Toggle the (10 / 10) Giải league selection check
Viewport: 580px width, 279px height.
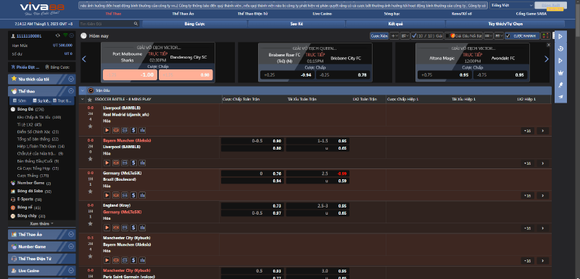tap(414, 35)
